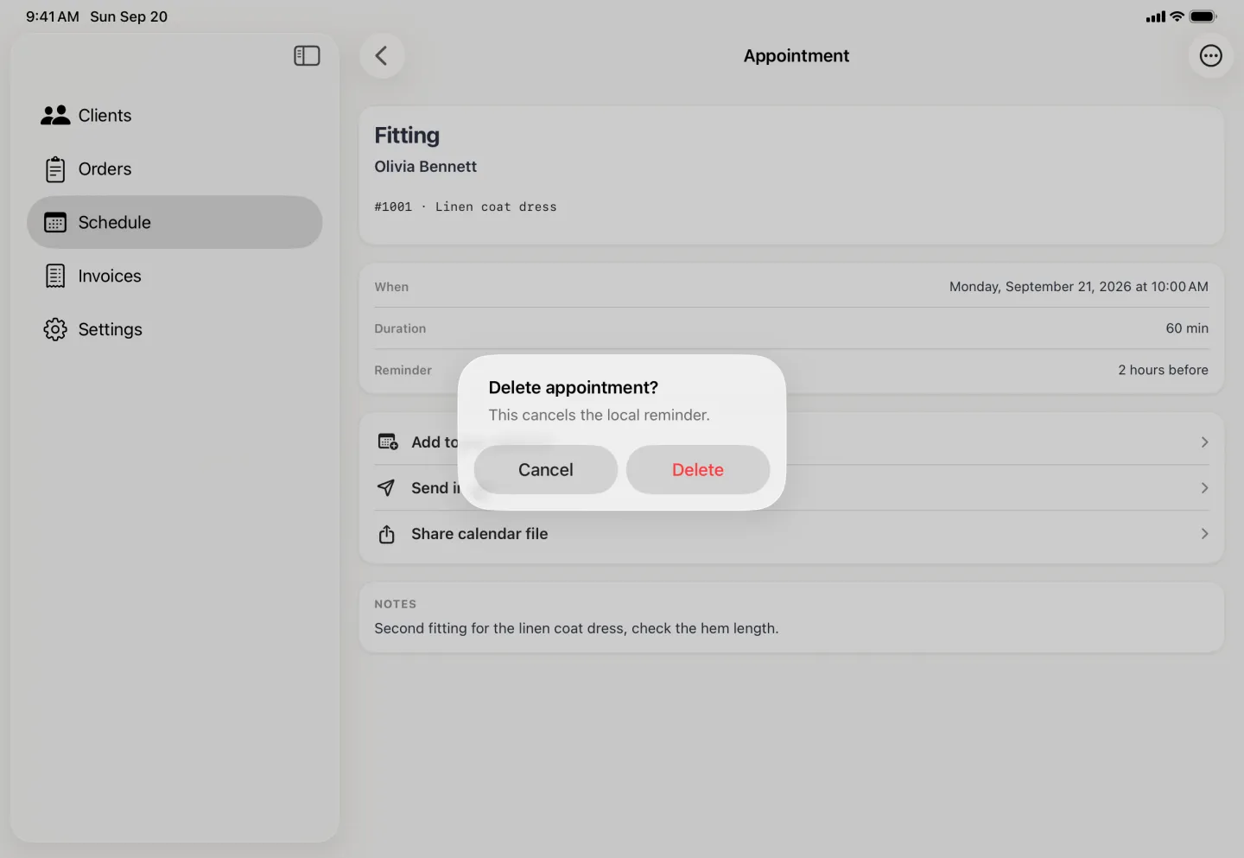This screenshot has width=1244, height=858.
Task: Select the appointment date Monday, September 21, 2026
Action: click(1079, 287)
